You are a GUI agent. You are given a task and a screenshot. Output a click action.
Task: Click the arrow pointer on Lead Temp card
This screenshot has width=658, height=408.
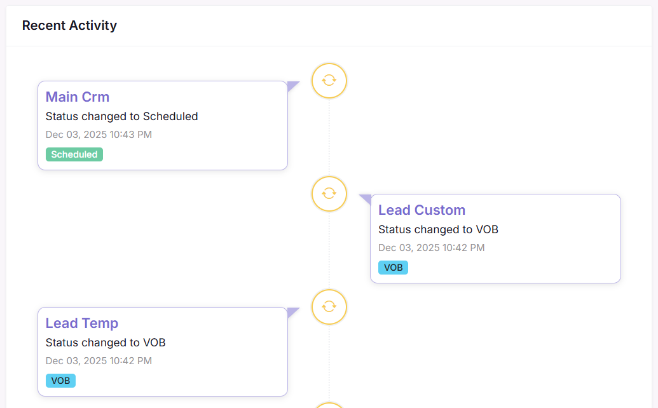click(292, 311)
